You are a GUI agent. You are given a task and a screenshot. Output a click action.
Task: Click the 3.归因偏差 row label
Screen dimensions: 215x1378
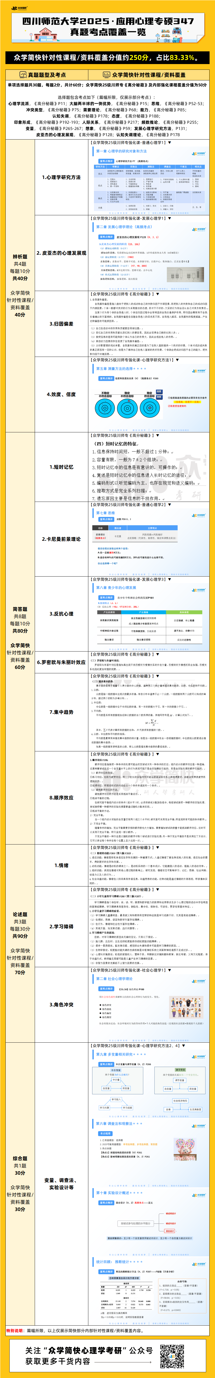[61, 324]
